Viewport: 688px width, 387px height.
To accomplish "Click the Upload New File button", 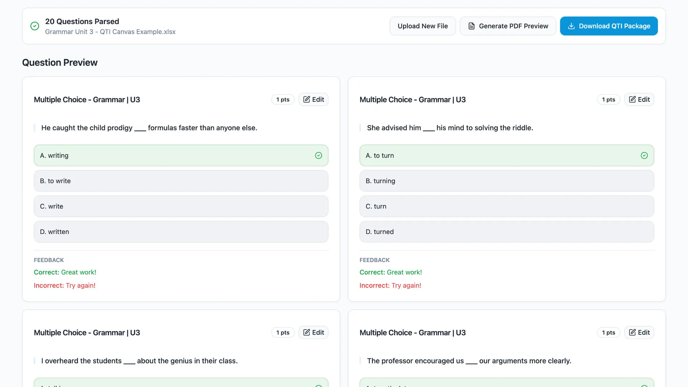I will (422, 26).
